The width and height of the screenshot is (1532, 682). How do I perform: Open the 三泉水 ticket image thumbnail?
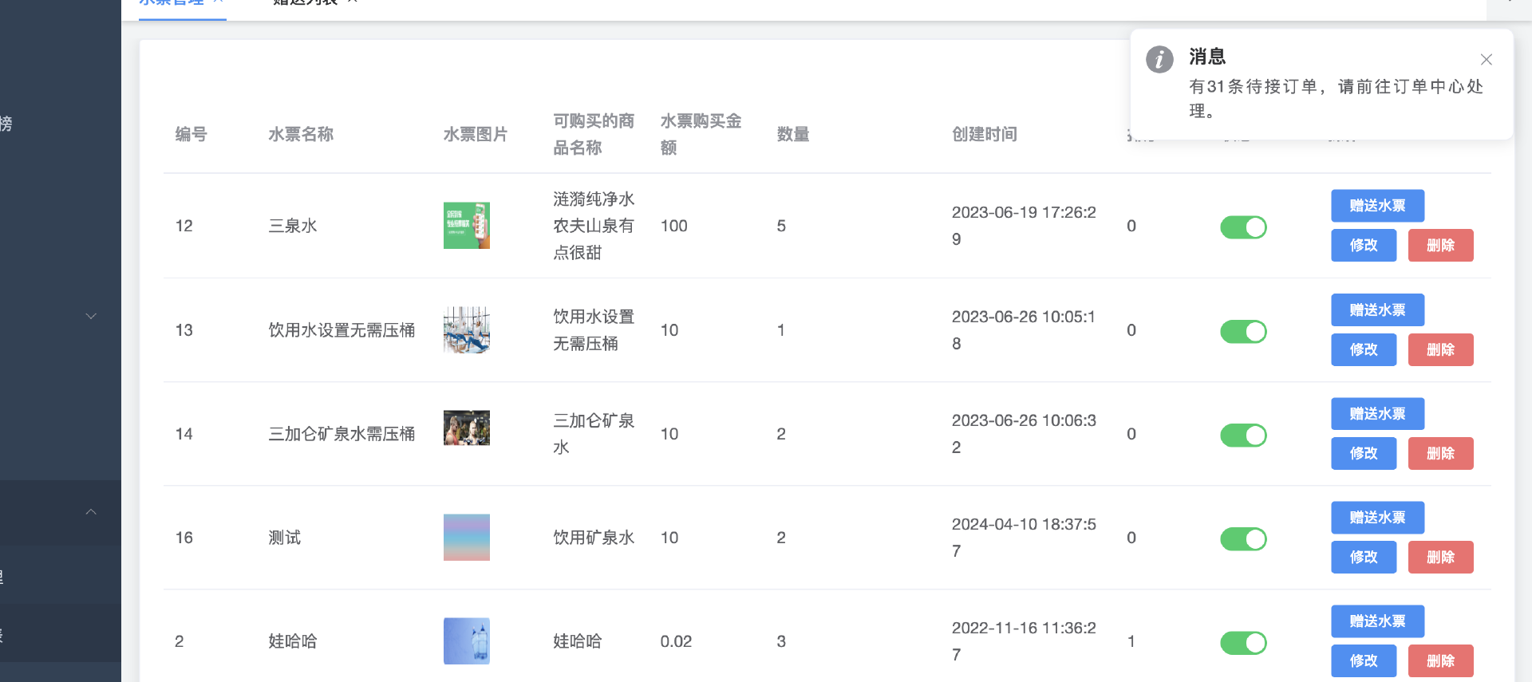pos(467,226)
